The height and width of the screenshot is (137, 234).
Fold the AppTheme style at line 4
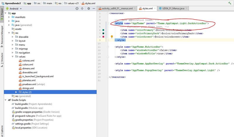pyautogui.click(x=108, y=23)
